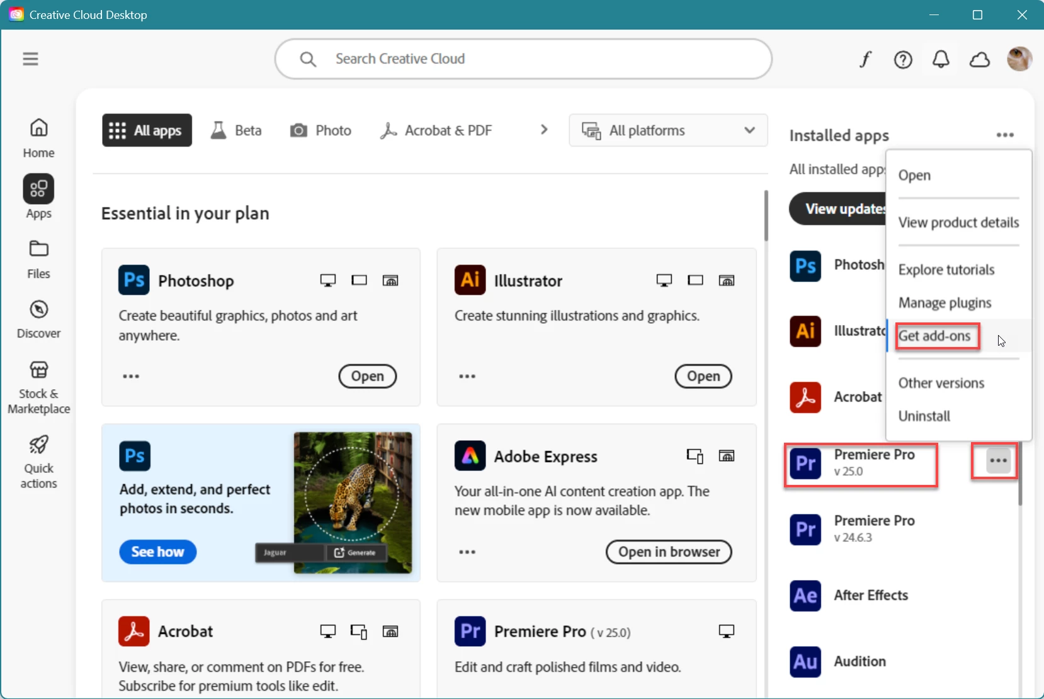Click Premiere Pro v 24.6.3 entry text

click(x=874, y=528)
